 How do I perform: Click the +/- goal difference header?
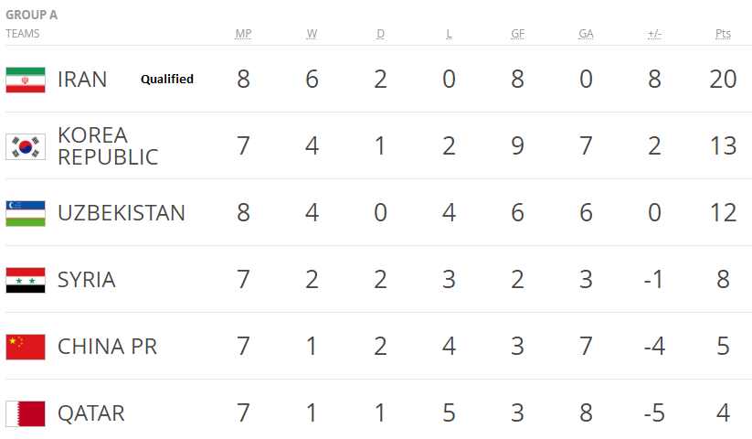[654, 34]
